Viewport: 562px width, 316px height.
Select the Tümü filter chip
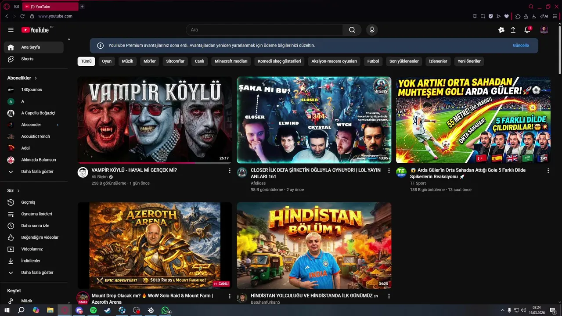click(x=86, y=61)
